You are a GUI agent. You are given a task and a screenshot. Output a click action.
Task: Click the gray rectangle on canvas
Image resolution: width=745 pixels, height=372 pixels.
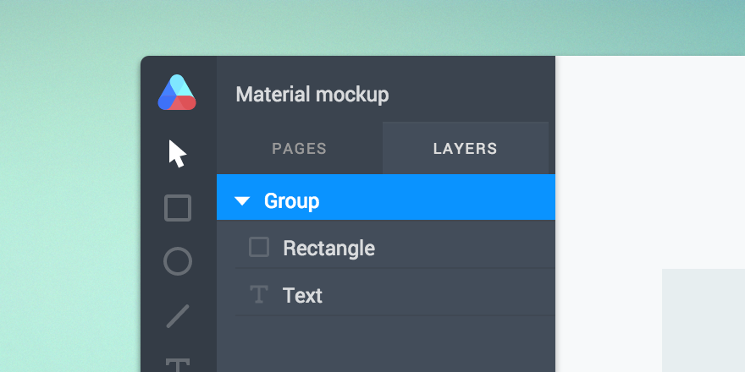[704, 320]
